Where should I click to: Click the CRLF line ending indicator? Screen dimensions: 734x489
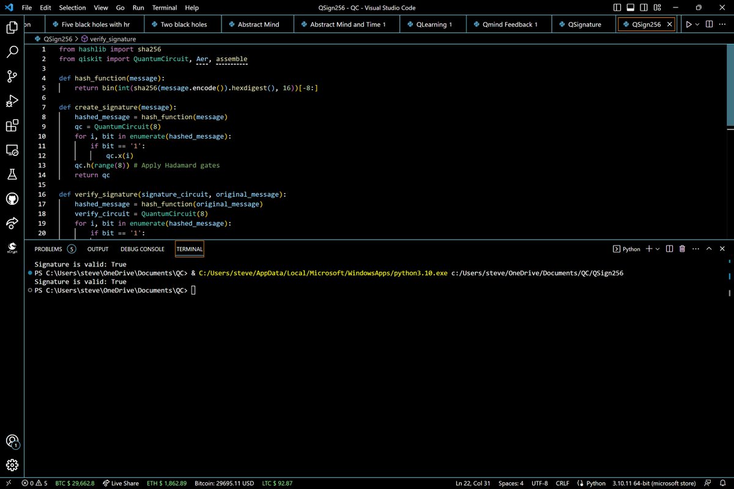(563, 483)
